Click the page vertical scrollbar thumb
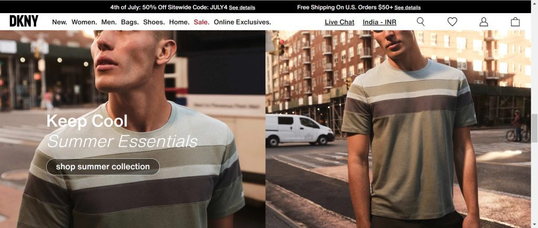 pos(534,128)
